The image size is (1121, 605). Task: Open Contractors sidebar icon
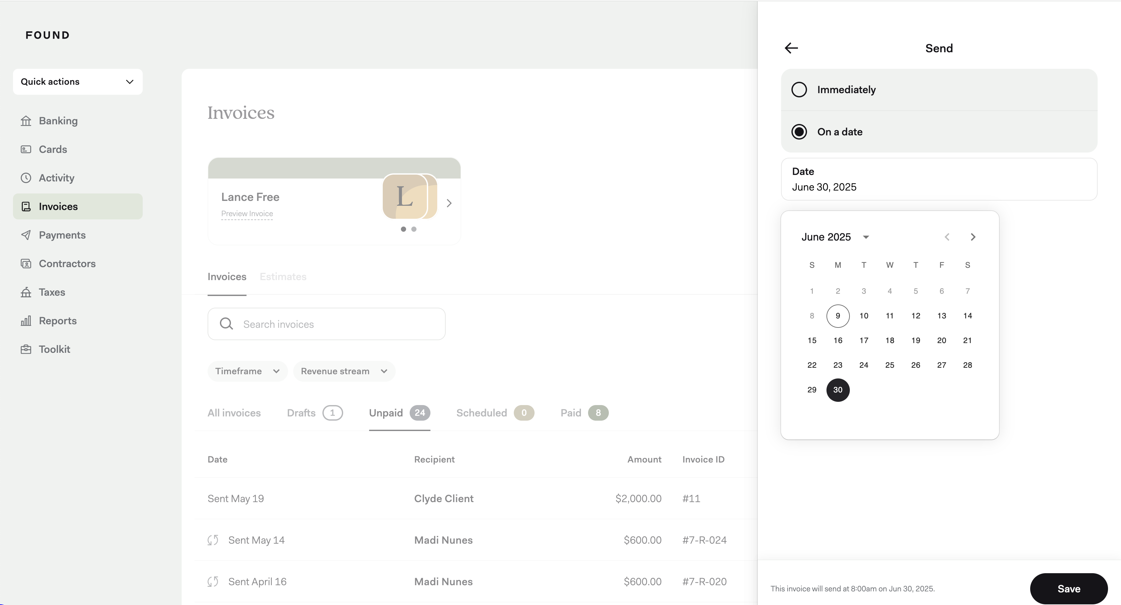(x=26, y=264)
